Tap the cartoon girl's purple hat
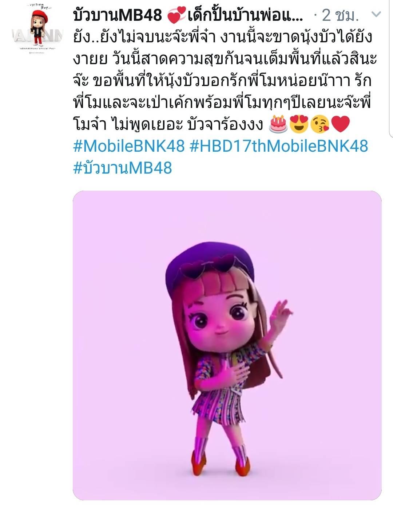The width and height of the screenshot is (393, 508). point(210,264)
